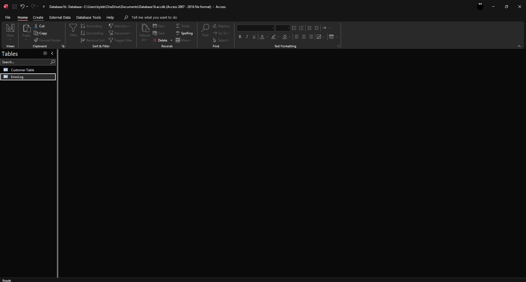The width and height of the screenshot is (526, 282).
Task: Toggle underline text formatting
Action: [x=254, y=37]
